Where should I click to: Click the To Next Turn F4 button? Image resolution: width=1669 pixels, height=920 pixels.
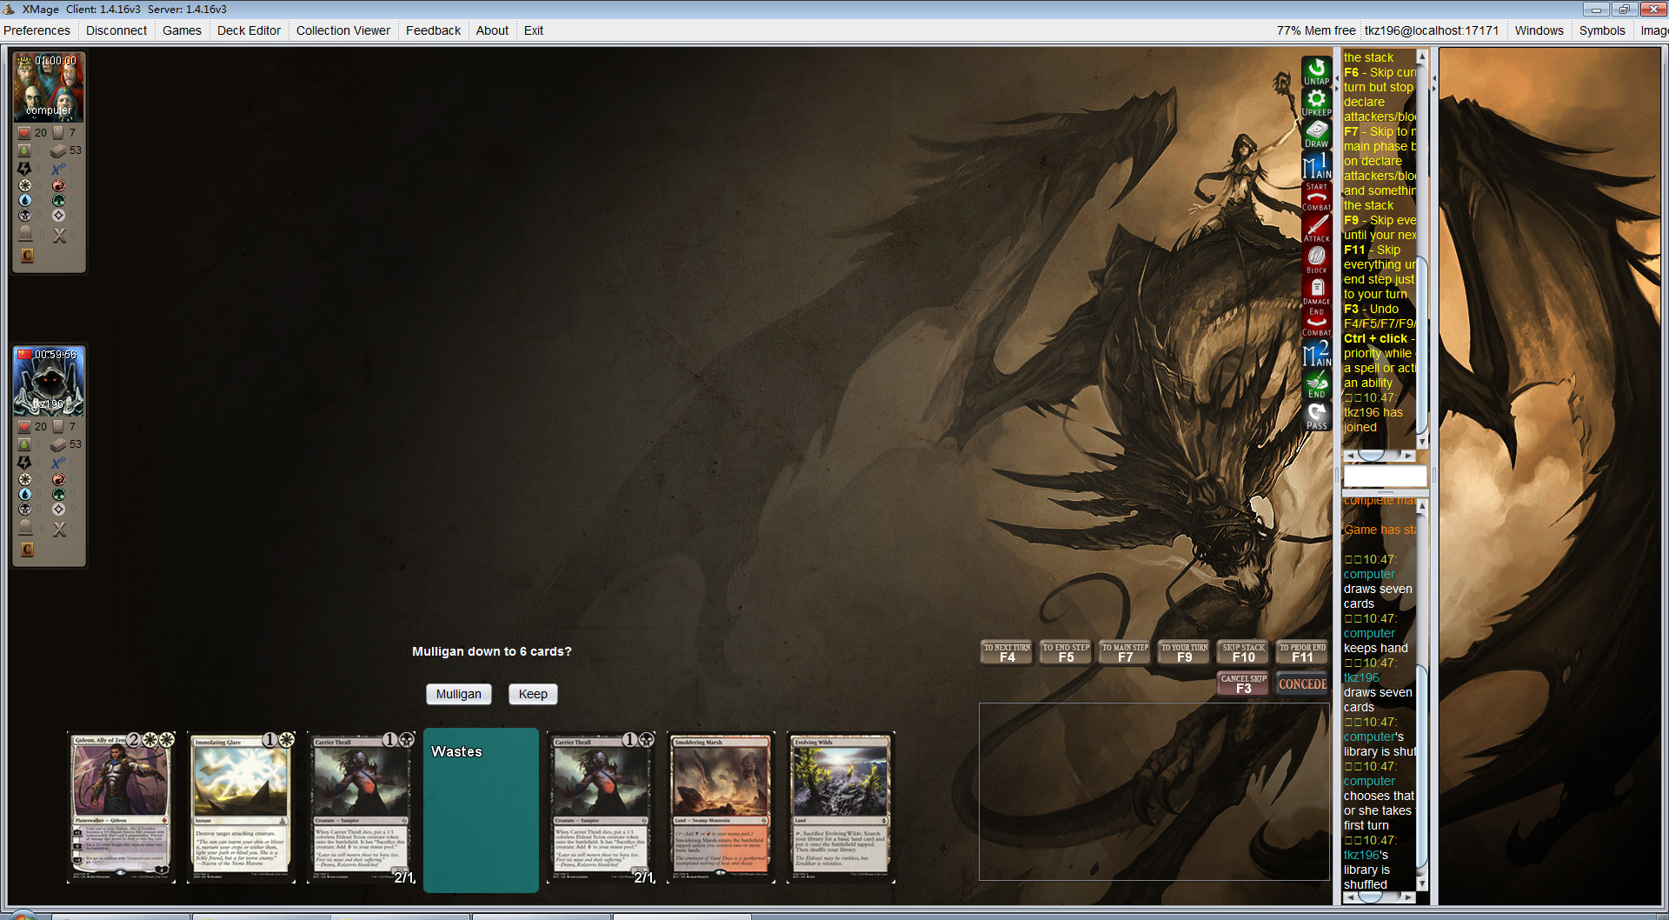(x=1007, y=653)
